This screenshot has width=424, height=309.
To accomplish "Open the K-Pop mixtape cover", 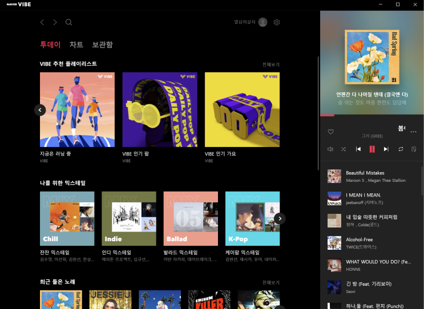I will pyautogui.click(x=253, y=218).
